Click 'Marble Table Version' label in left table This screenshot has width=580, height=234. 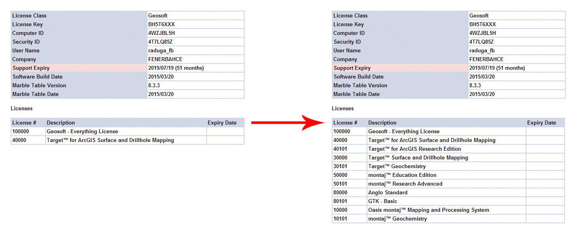[39, 86]
